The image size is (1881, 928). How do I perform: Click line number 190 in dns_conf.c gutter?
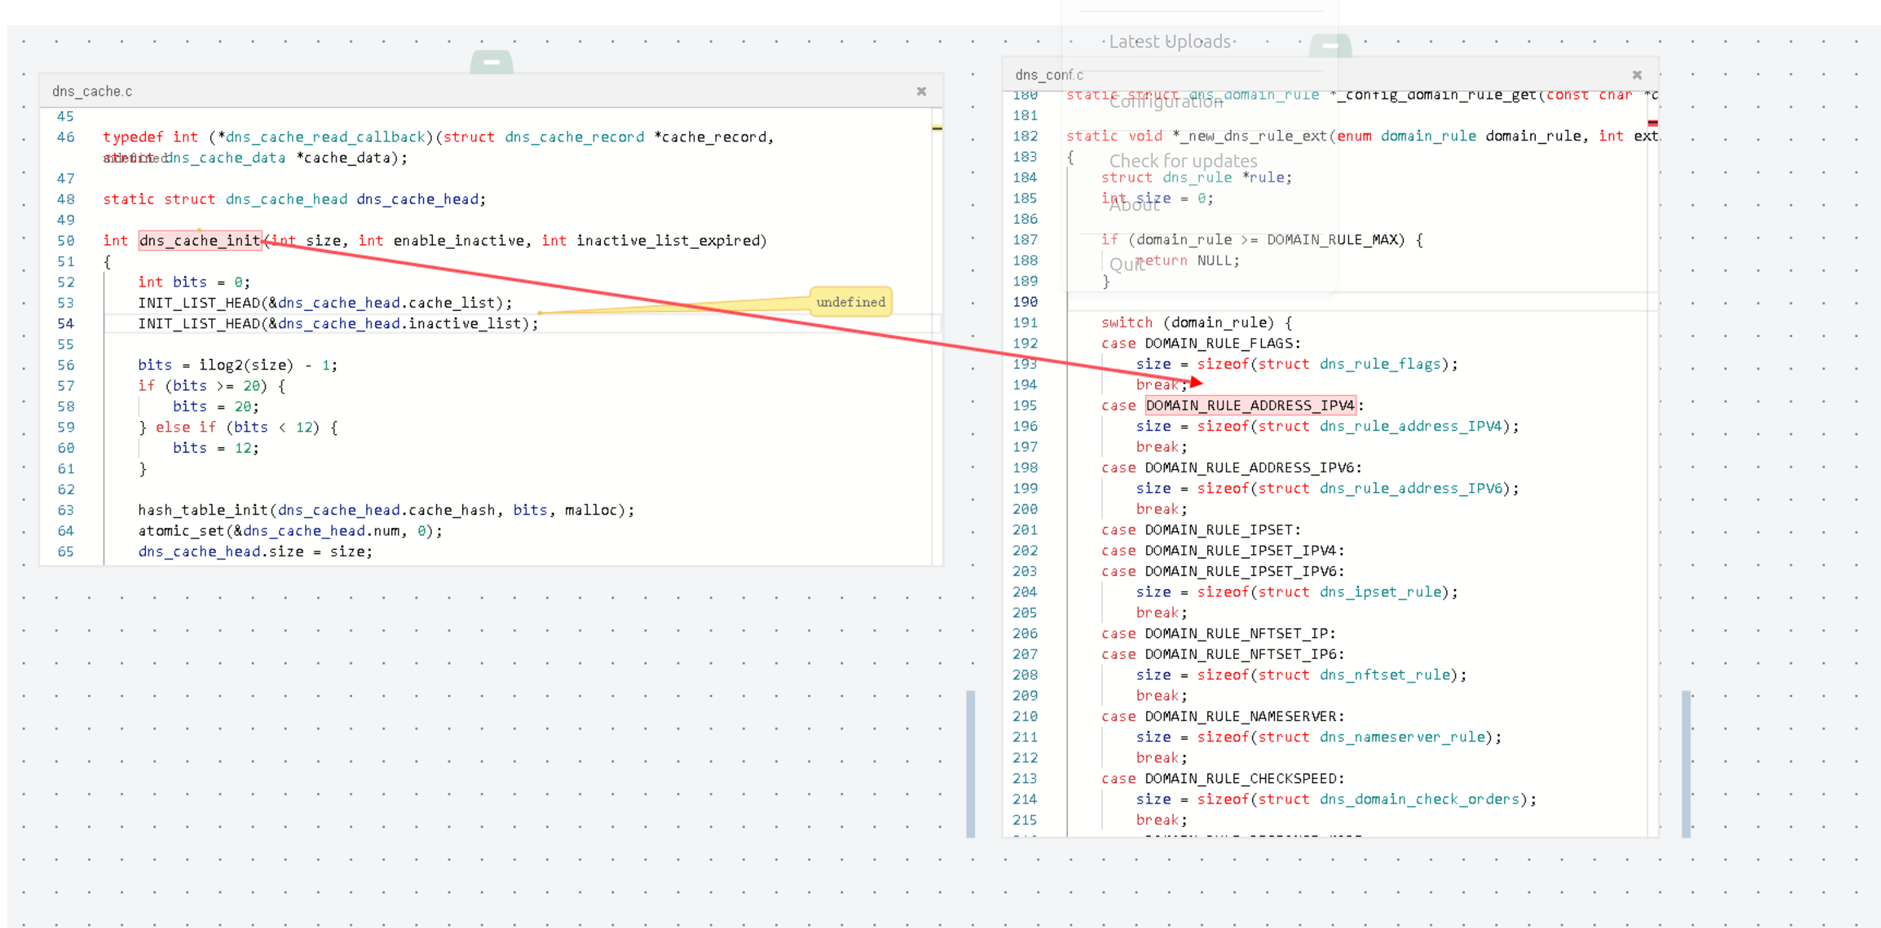(1025, 301)
